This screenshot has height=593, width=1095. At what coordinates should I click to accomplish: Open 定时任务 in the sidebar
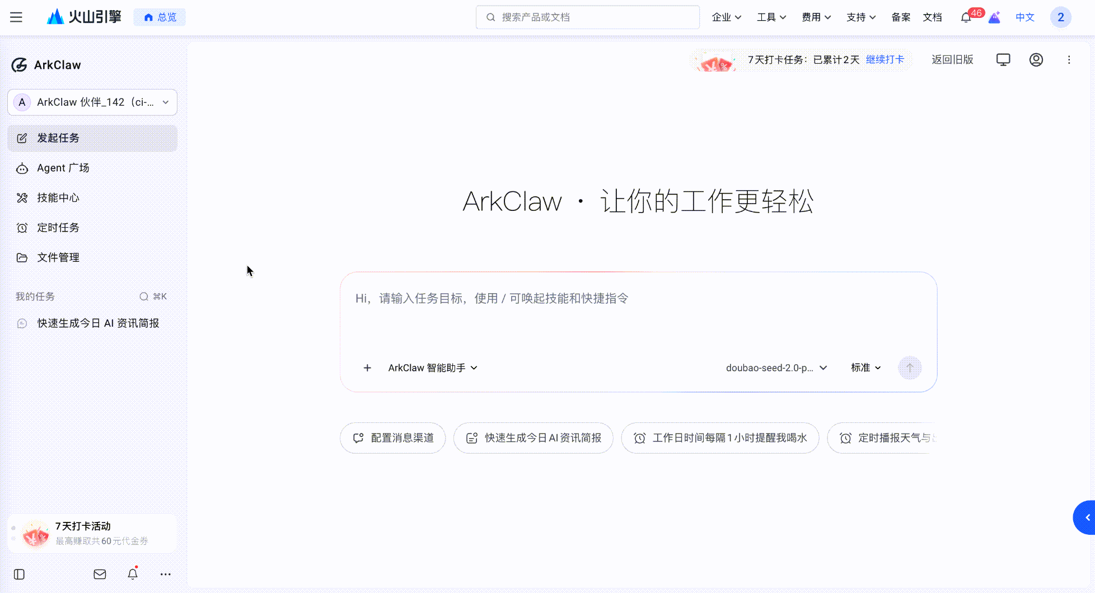pyautogui.click(x=92, y=228)
